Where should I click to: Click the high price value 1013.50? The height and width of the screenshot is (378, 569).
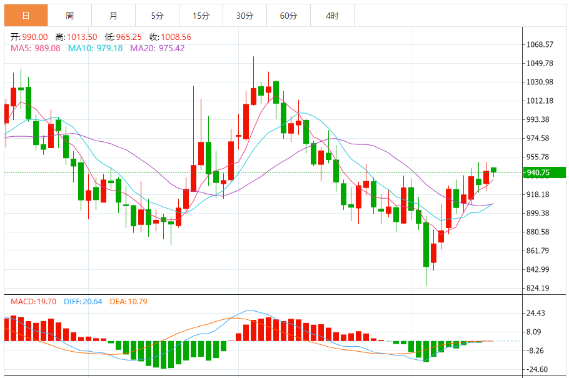[x=82, y=37]
